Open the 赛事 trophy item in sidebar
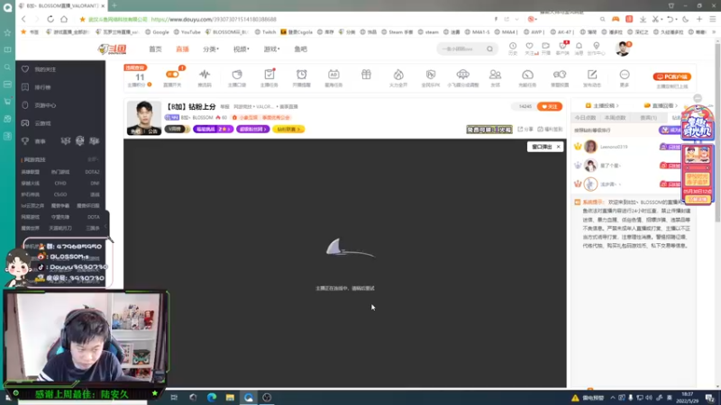 coord(40,141)
